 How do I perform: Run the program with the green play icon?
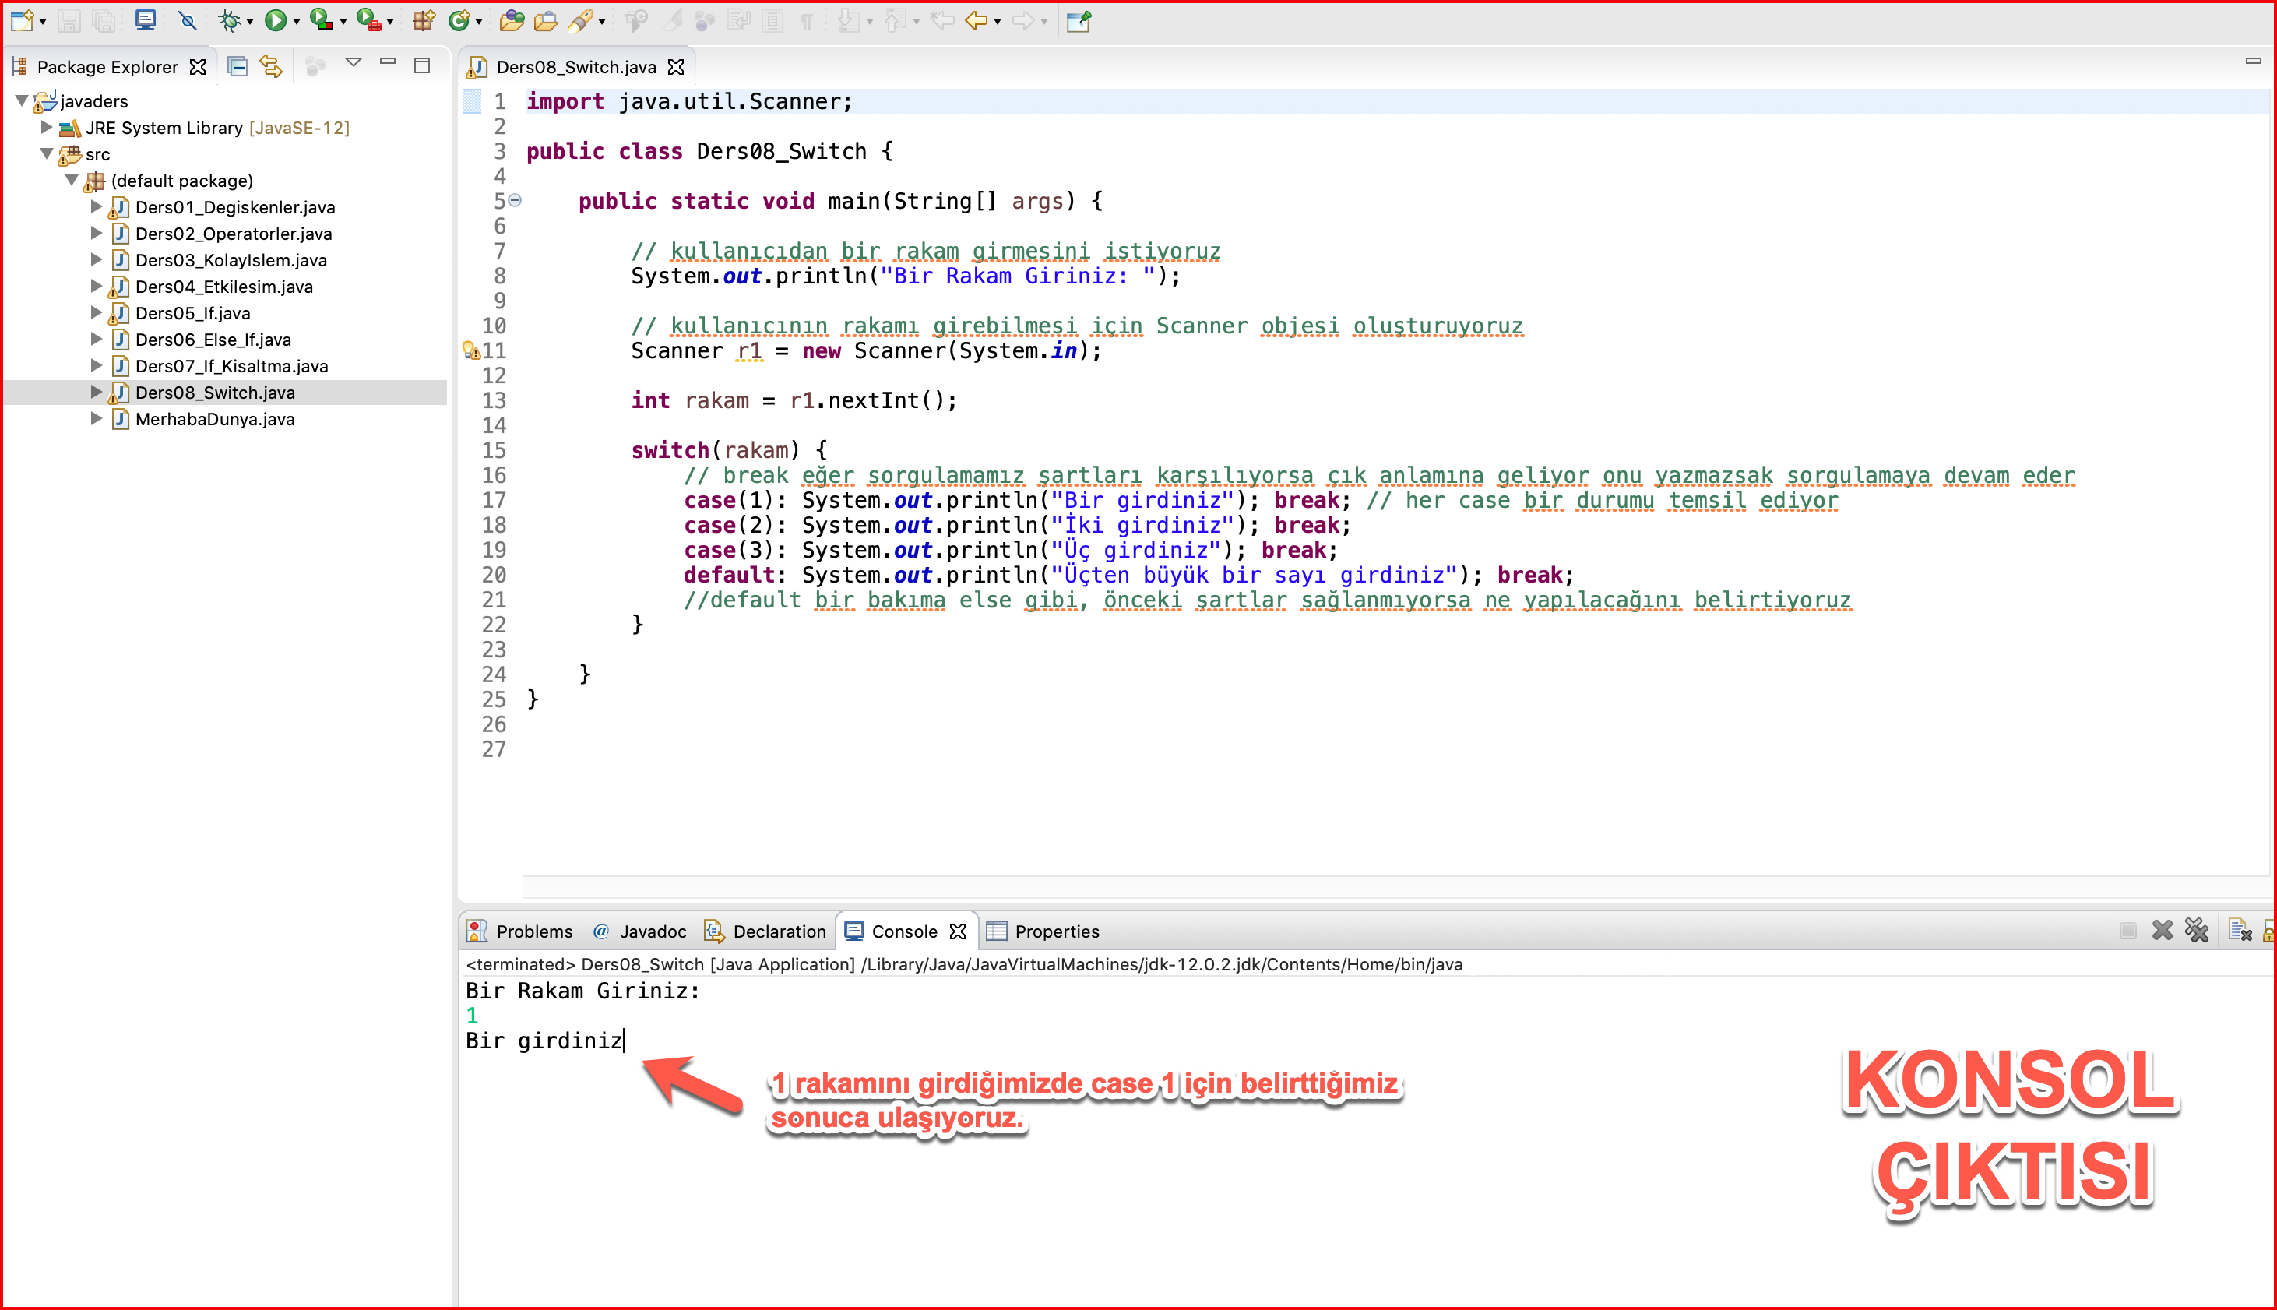pos(276,21)
